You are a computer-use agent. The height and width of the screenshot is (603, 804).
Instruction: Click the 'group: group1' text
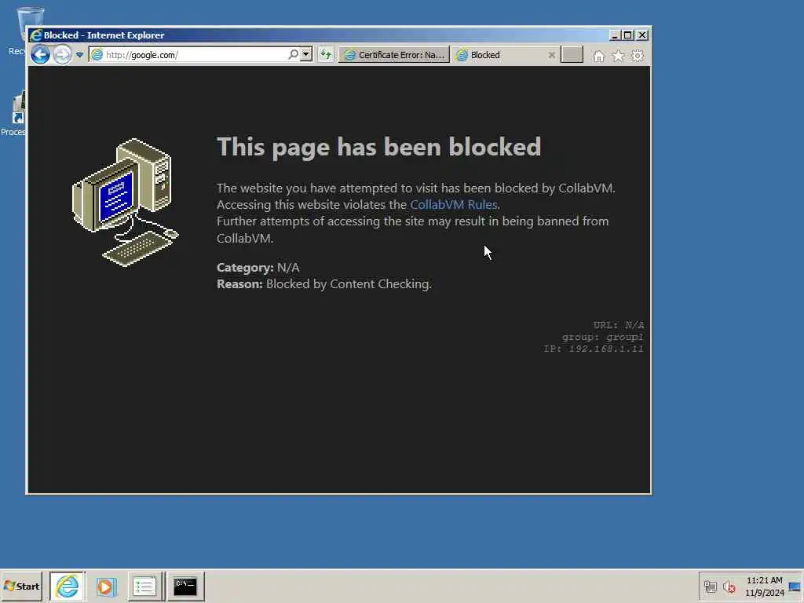[602, 337]
